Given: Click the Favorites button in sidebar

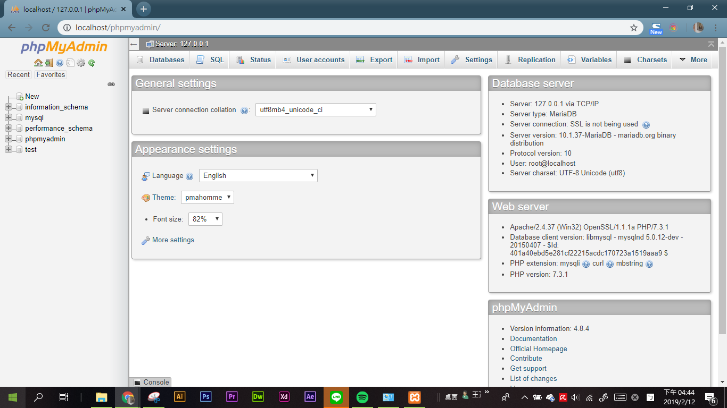Looking at the screenshot, I should (x=51, y=75).
